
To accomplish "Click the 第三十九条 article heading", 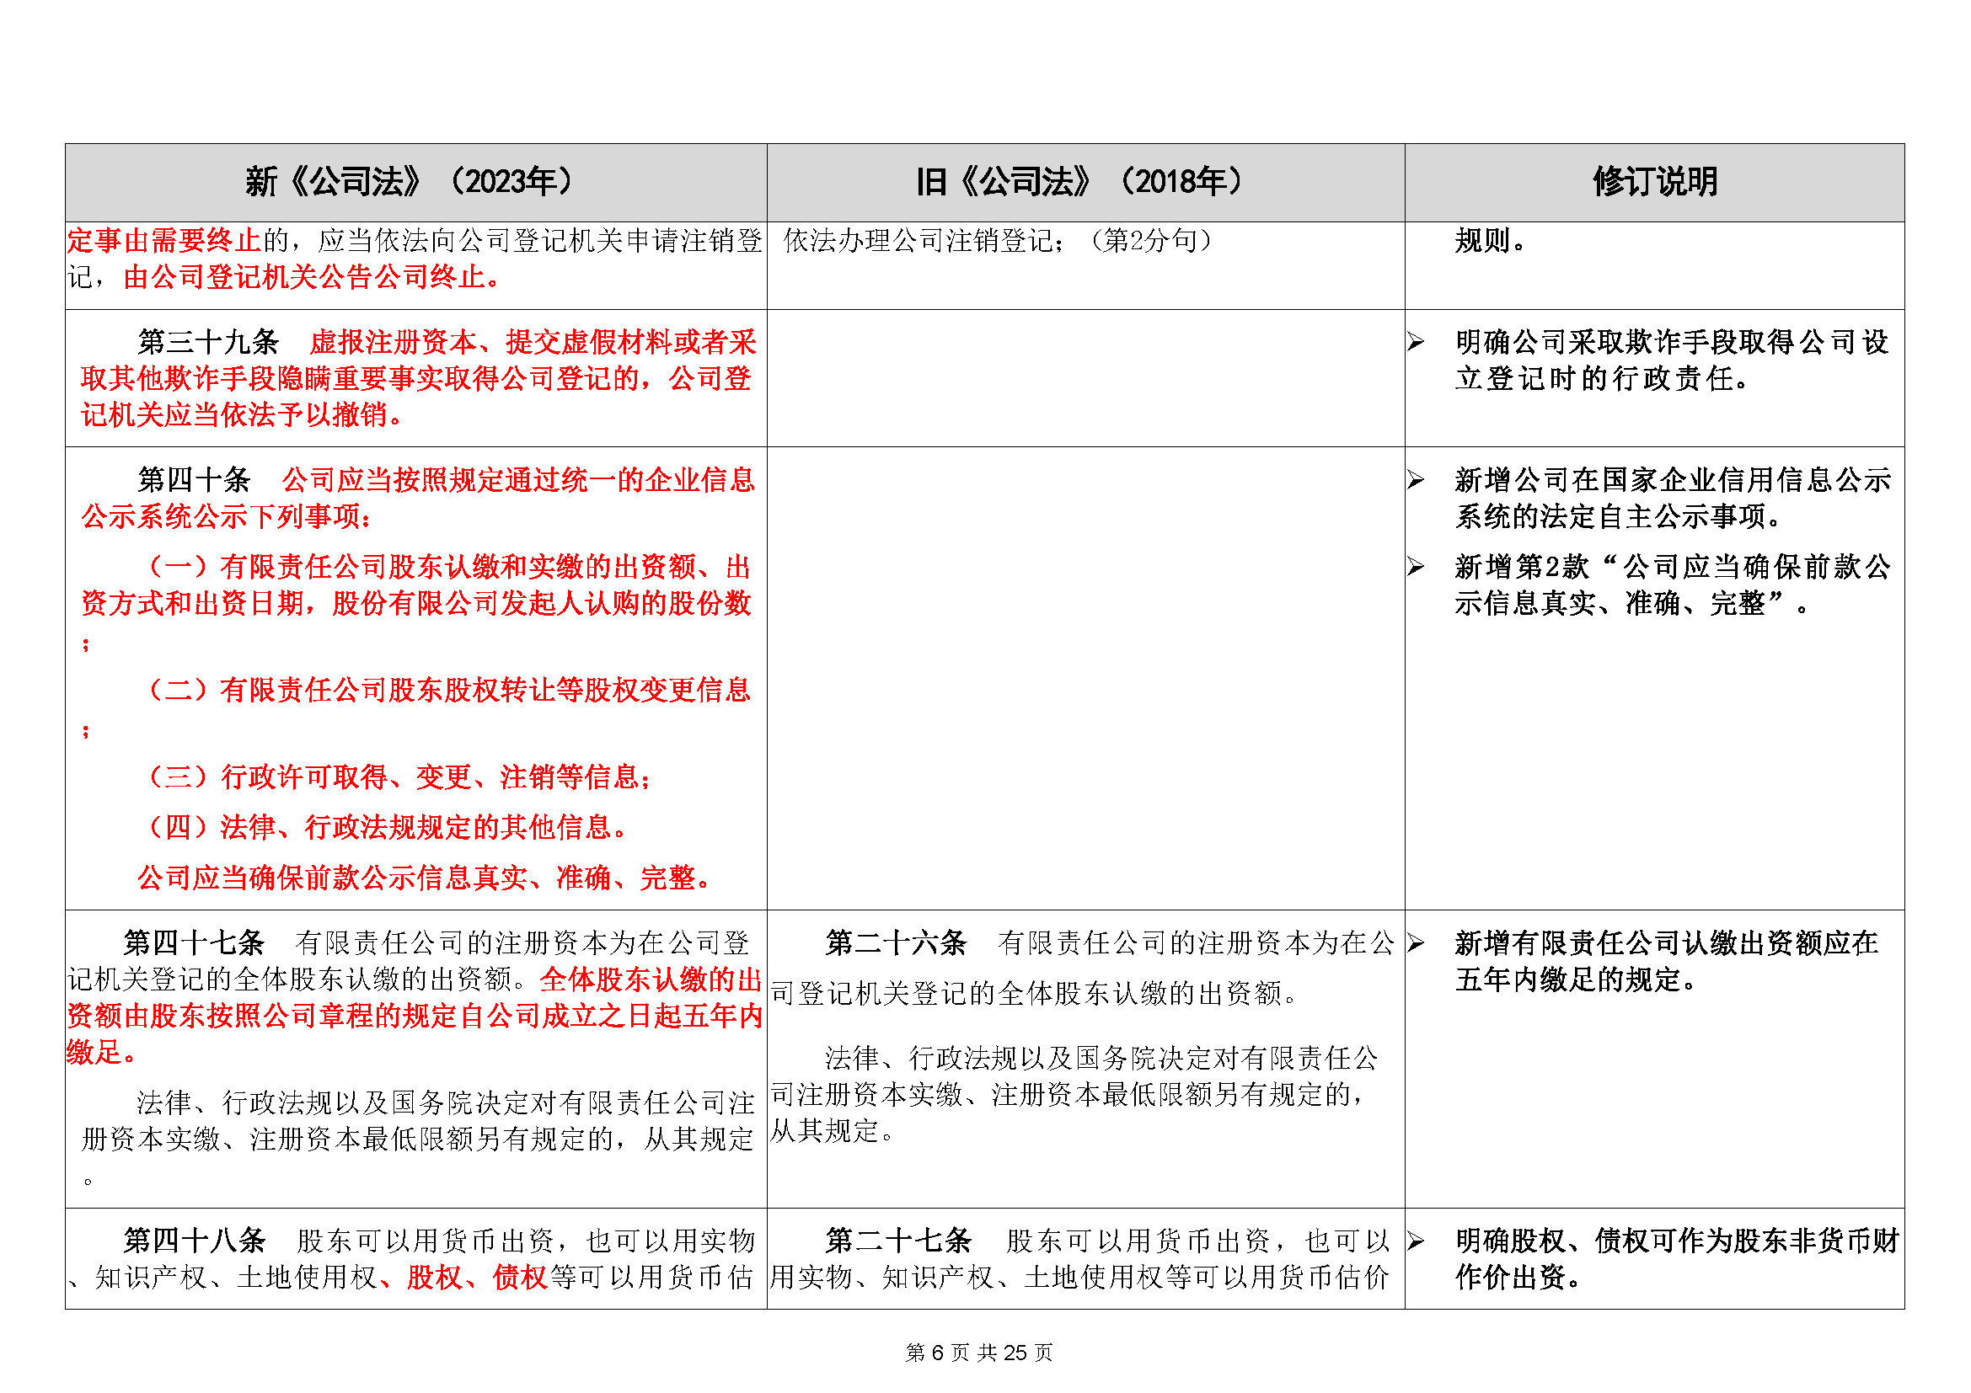I will (209, 342).
